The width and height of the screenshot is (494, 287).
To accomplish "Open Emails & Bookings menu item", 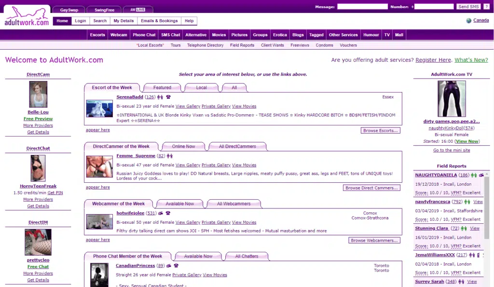I will [159, 21].
